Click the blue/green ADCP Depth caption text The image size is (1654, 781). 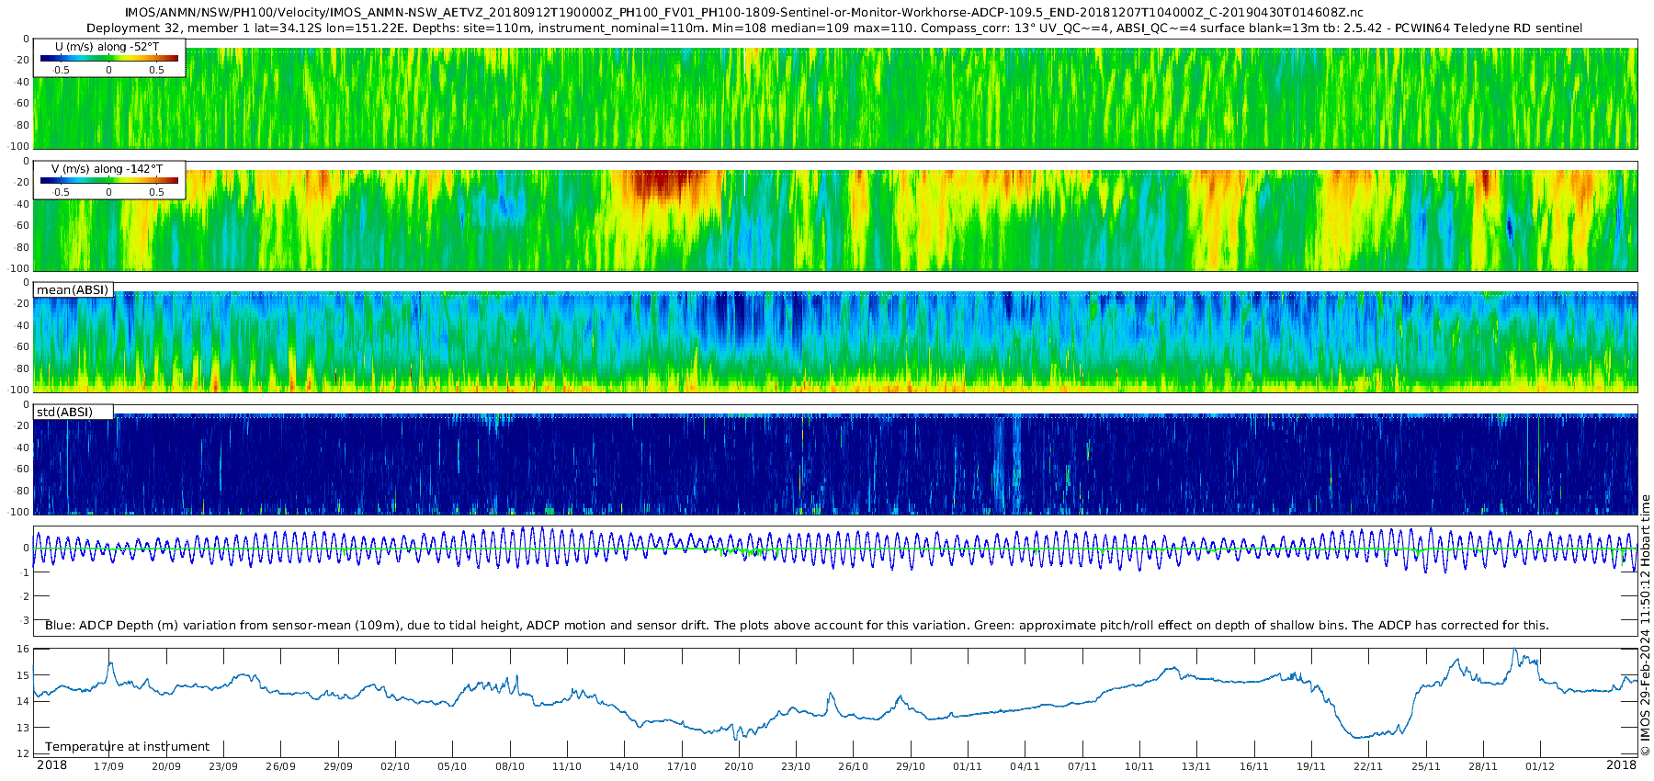point(797,626)
